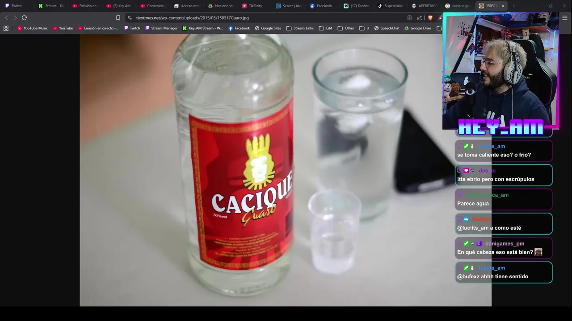572x321 pixels.
Task: Open the YouTube bookmark
Action: 63,28
